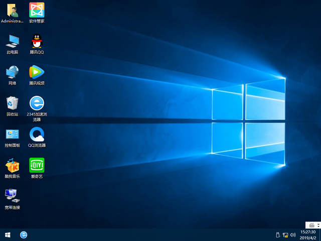Click the 软件管家 desktop shortcut
Viewport: 321px width, 241px height.
(x=37, y=11)
